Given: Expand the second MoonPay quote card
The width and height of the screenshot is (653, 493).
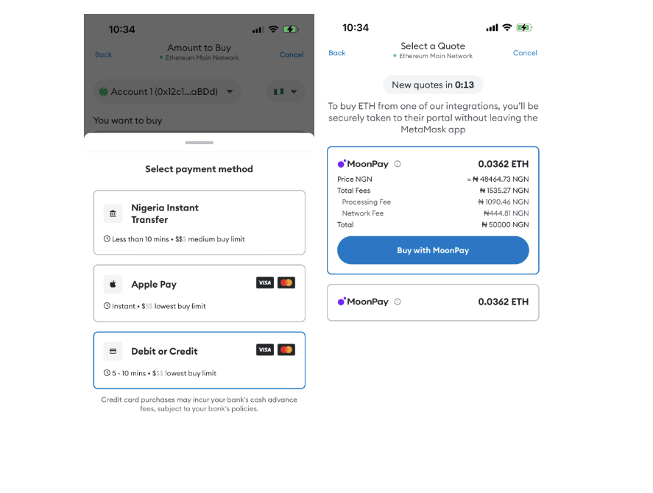Looking at the screenshot, I should tap(433, 302).
